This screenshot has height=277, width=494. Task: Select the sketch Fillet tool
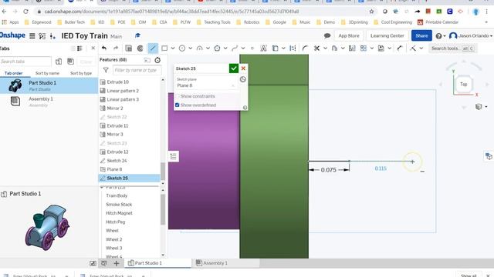pos(305,48)
